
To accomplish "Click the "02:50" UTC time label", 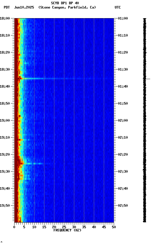I will point(123,206).
